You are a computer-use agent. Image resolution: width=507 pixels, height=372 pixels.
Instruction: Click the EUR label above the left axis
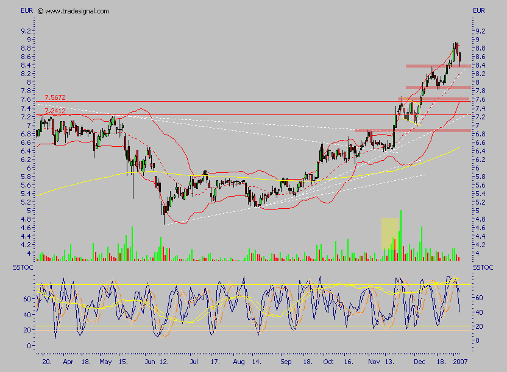coord(27,11)
